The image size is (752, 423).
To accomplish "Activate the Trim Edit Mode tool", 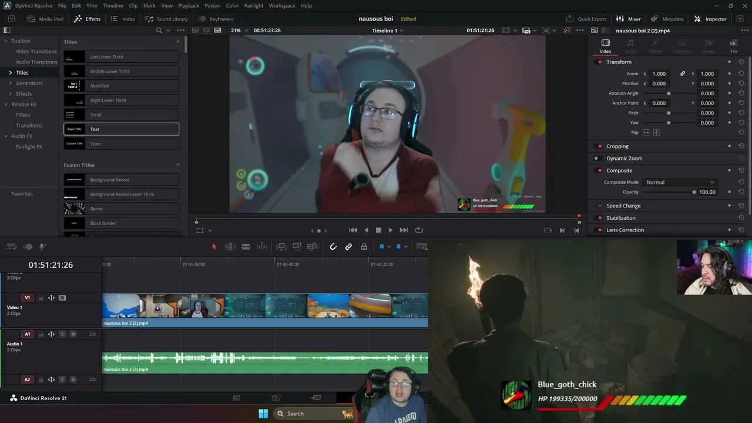I will (230, 247).
